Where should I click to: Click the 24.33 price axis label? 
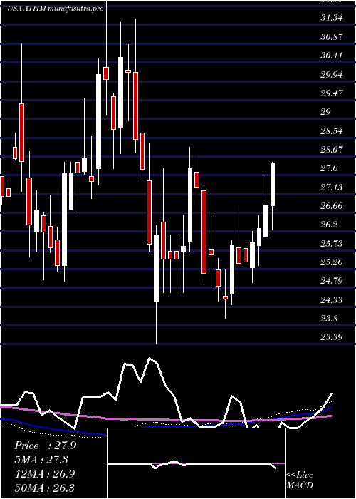[x=332, y=300]
